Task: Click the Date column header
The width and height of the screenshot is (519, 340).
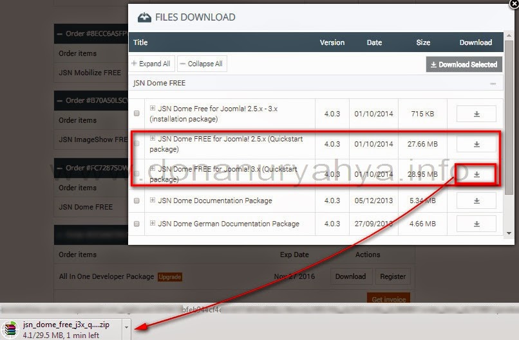Action: (x=374, y=42)
